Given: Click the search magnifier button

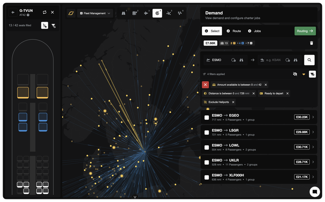Looking at the screenshot, I should coord(309,60).
